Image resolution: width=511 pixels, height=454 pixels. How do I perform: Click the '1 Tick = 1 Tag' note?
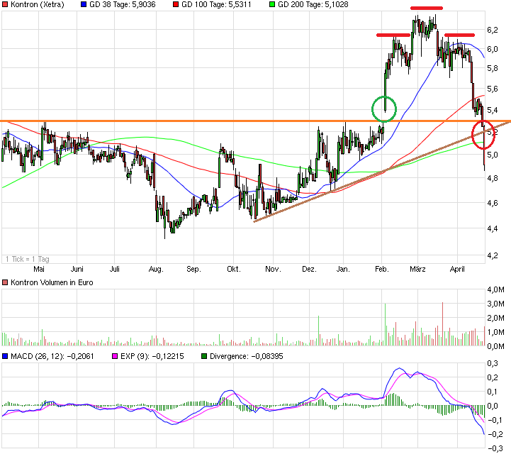(28, 259)
